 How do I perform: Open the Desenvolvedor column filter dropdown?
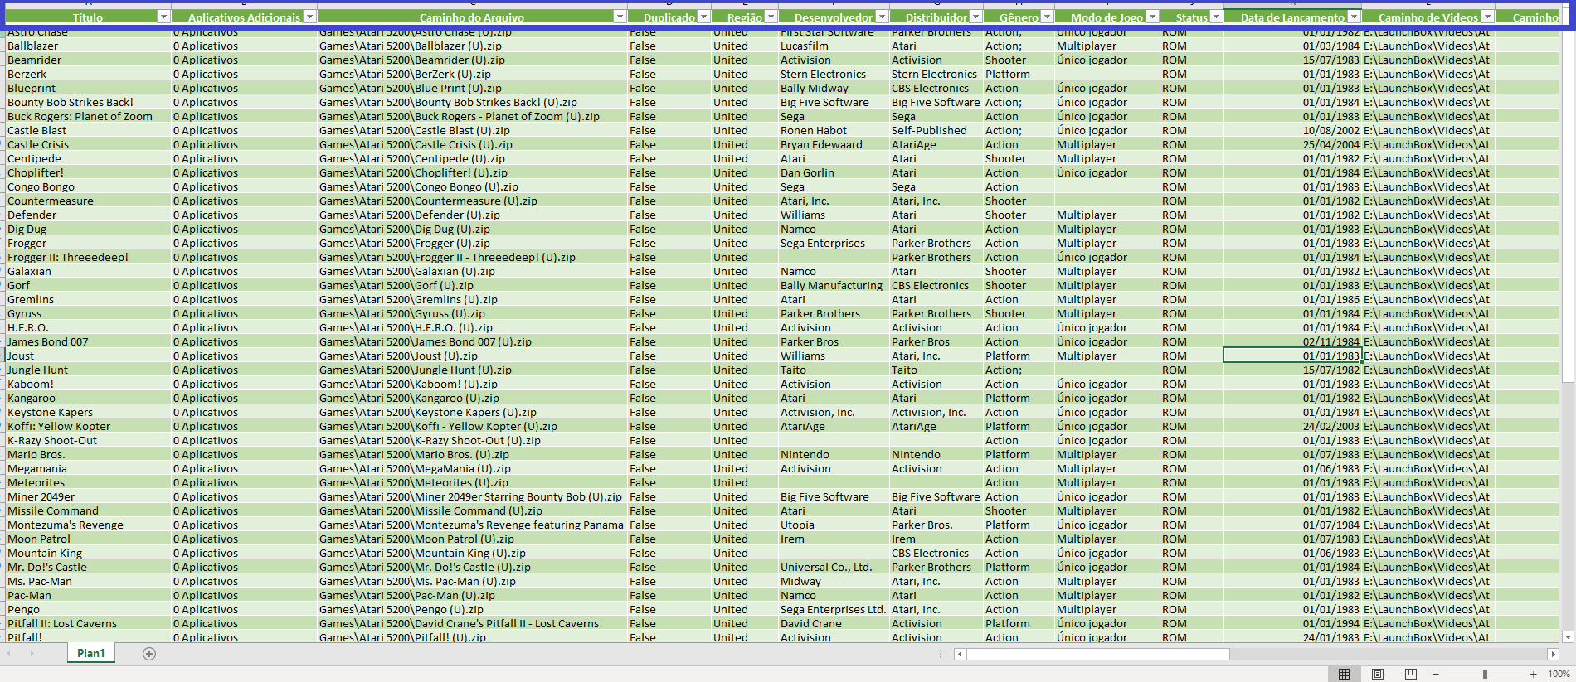882,17
